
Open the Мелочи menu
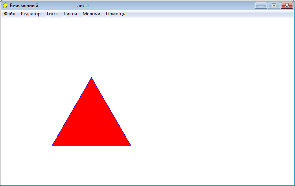point(91,14)
